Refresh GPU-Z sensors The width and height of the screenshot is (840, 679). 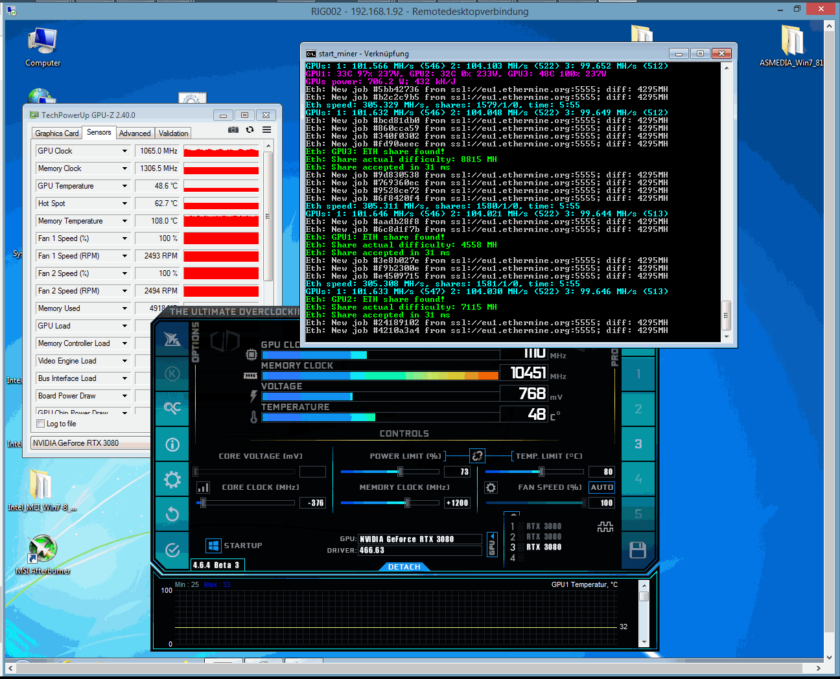250,130
